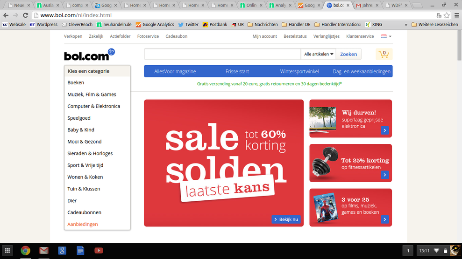The image size is (462, 259).
Task: Open the sale solden main banner
Action: [x=224, y=163]
